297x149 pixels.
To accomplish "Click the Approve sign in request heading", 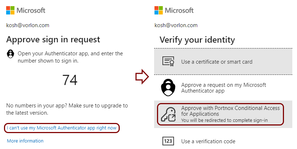I will click(x=53, y=40).
